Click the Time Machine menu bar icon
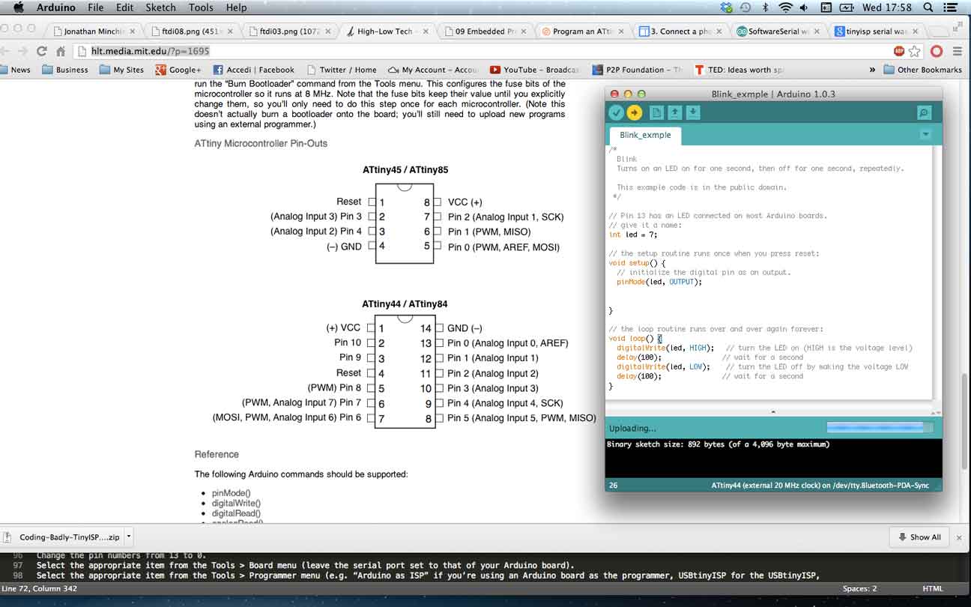This screenshot has width=971, height=607. pyautogui.click(x=745, y=7)
